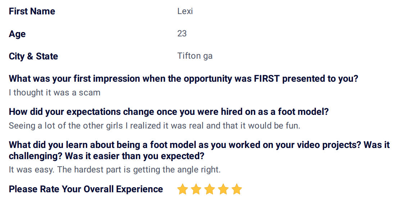Click the fifth rating star
Image resolution: width=394 pixels, height=207 pixels.
237,189
